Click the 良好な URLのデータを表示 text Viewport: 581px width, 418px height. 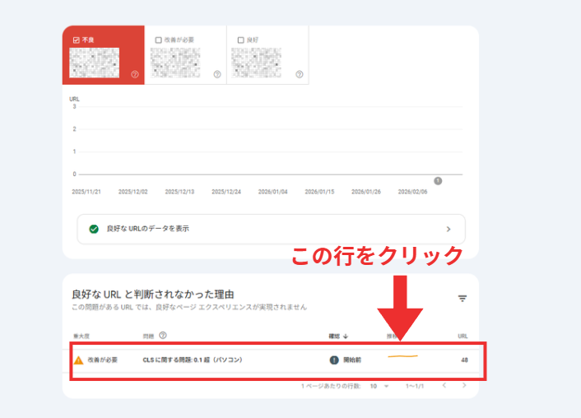click(x=147, y=229)
